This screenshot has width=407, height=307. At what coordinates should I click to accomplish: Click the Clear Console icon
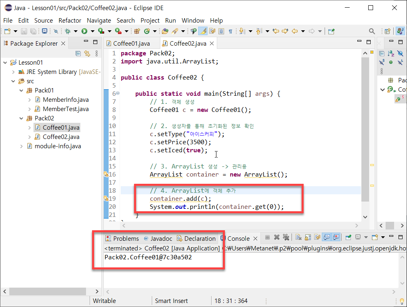tap(298, 237)
